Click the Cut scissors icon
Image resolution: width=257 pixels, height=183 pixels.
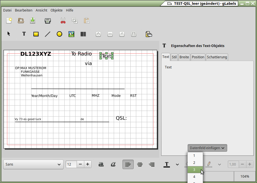pyautogui.click(x=63, y=21)
